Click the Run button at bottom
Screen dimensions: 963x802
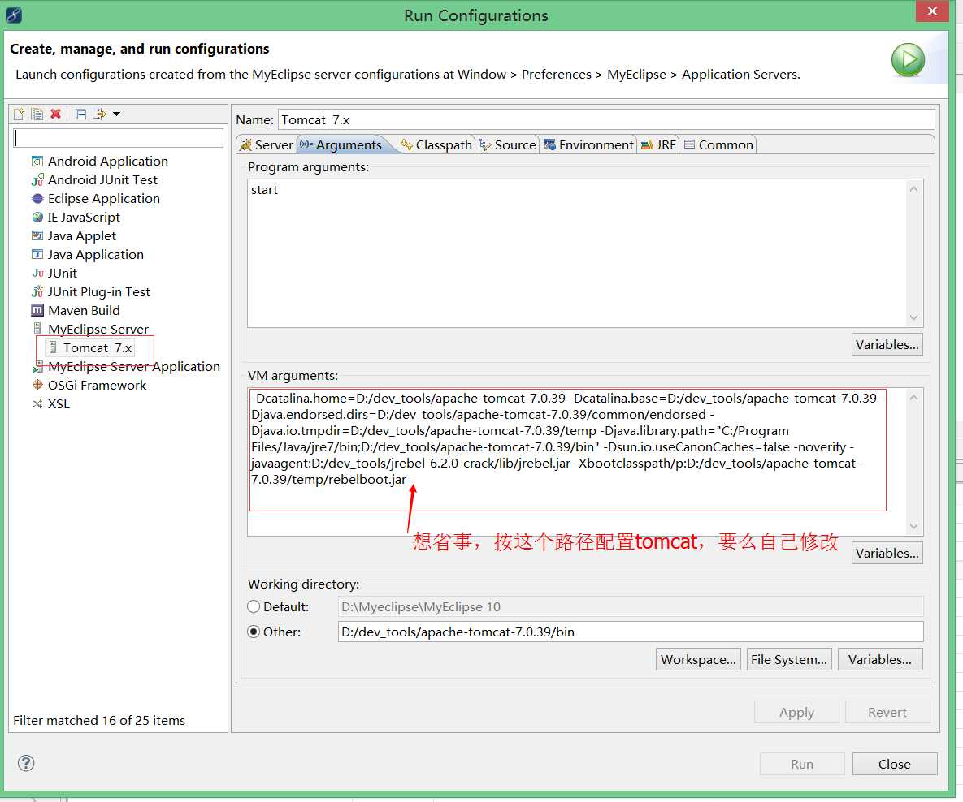(x=802, y=764)
